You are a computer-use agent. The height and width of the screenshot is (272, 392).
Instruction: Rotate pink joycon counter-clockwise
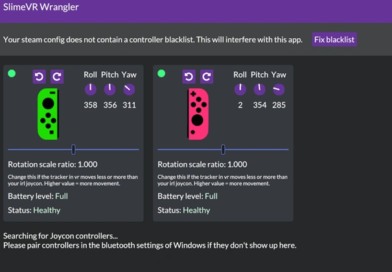click(189, 77)
